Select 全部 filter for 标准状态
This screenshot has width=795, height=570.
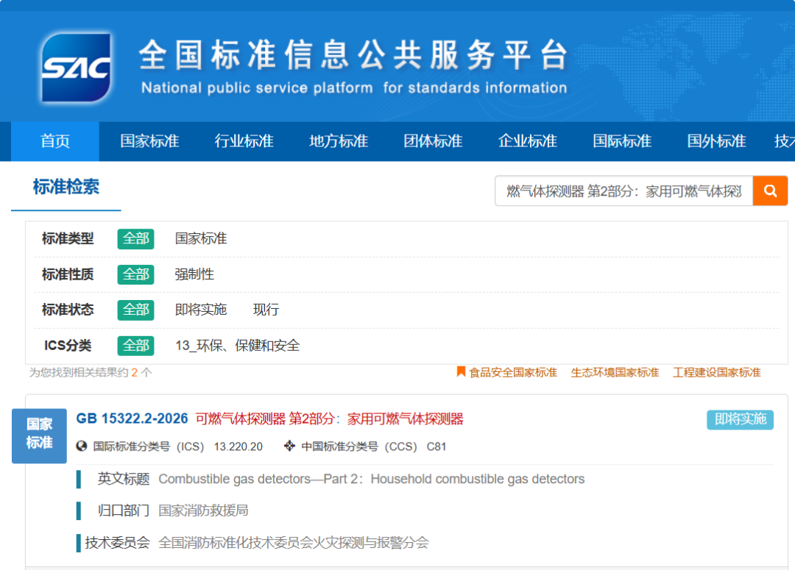coord(135,310)
